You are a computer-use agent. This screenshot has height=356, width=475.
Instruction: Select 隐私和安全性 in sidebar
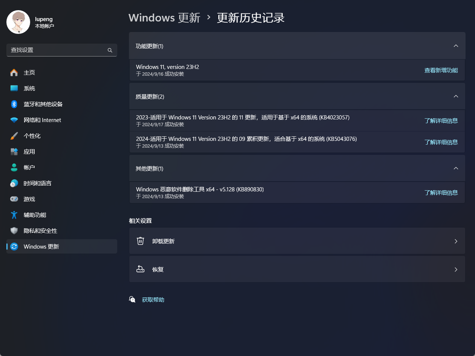click(62, 231)
